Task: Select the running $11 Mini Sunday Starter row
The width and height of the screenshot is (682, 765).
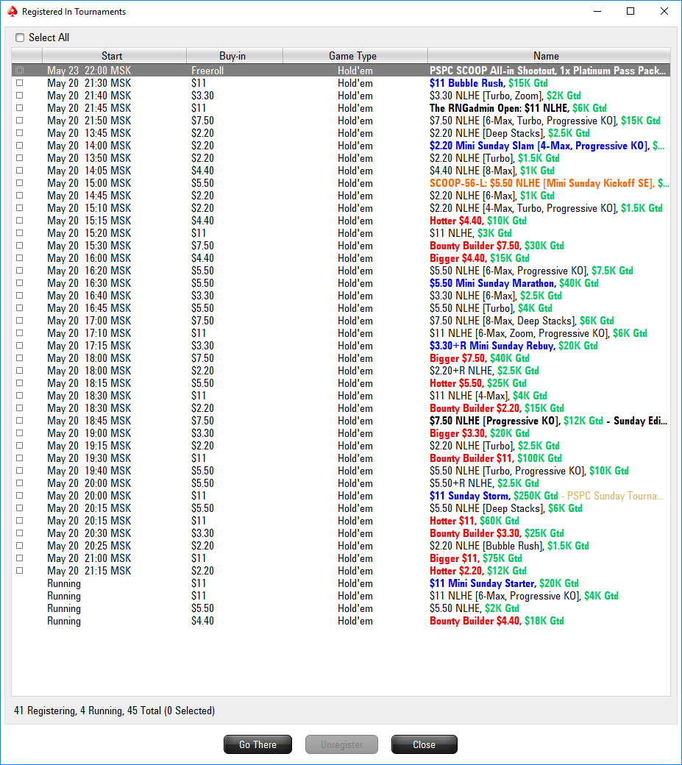Action: click(341, 583)
